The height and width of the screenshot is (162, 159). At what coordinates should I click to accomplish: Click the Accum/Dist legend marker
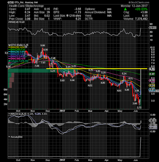pyautogui.click(x=9, y=137)
